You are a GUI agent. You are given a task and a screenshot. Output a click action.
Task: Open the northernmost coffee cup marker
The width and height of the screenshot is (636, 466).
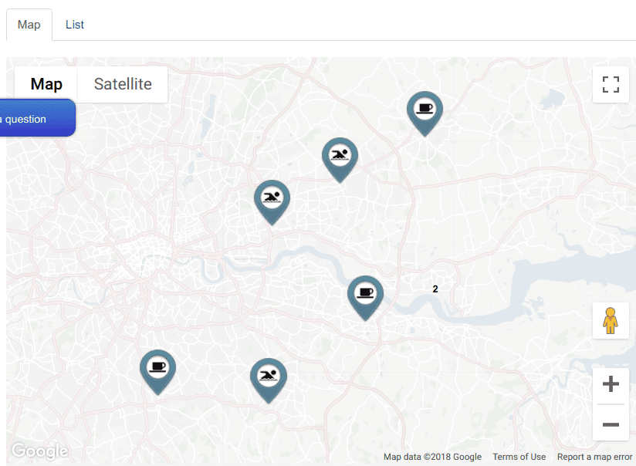[425, 113]
